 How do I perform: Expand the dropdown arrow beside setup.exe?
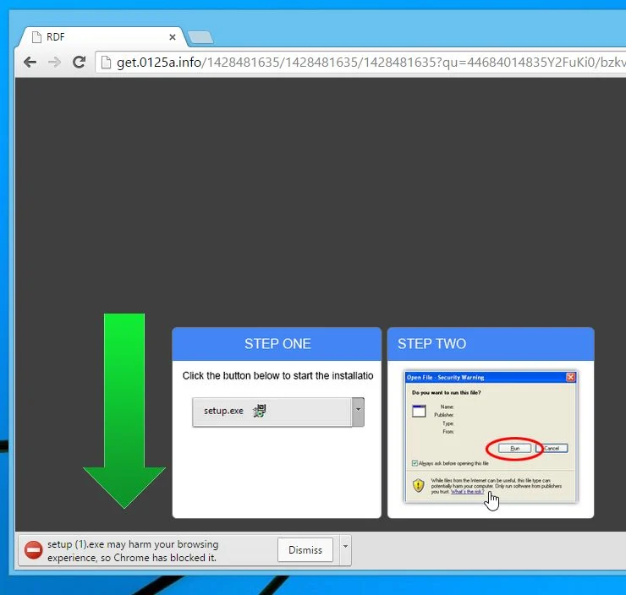pos(358,412)
